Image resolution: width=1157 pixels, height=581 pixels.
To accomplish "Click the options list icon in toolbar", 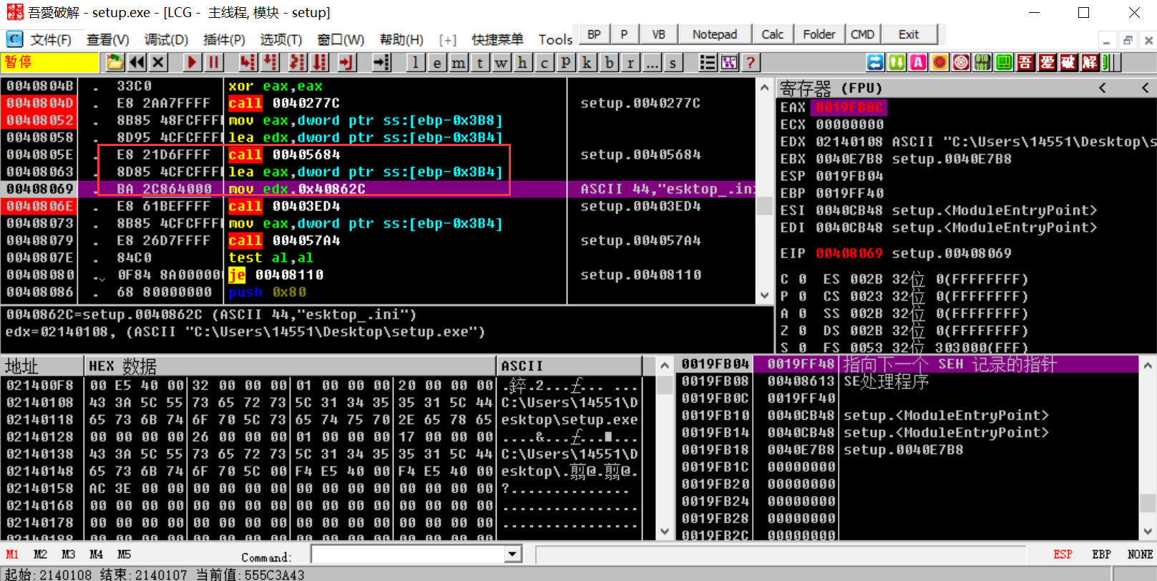I will [708, 63].
